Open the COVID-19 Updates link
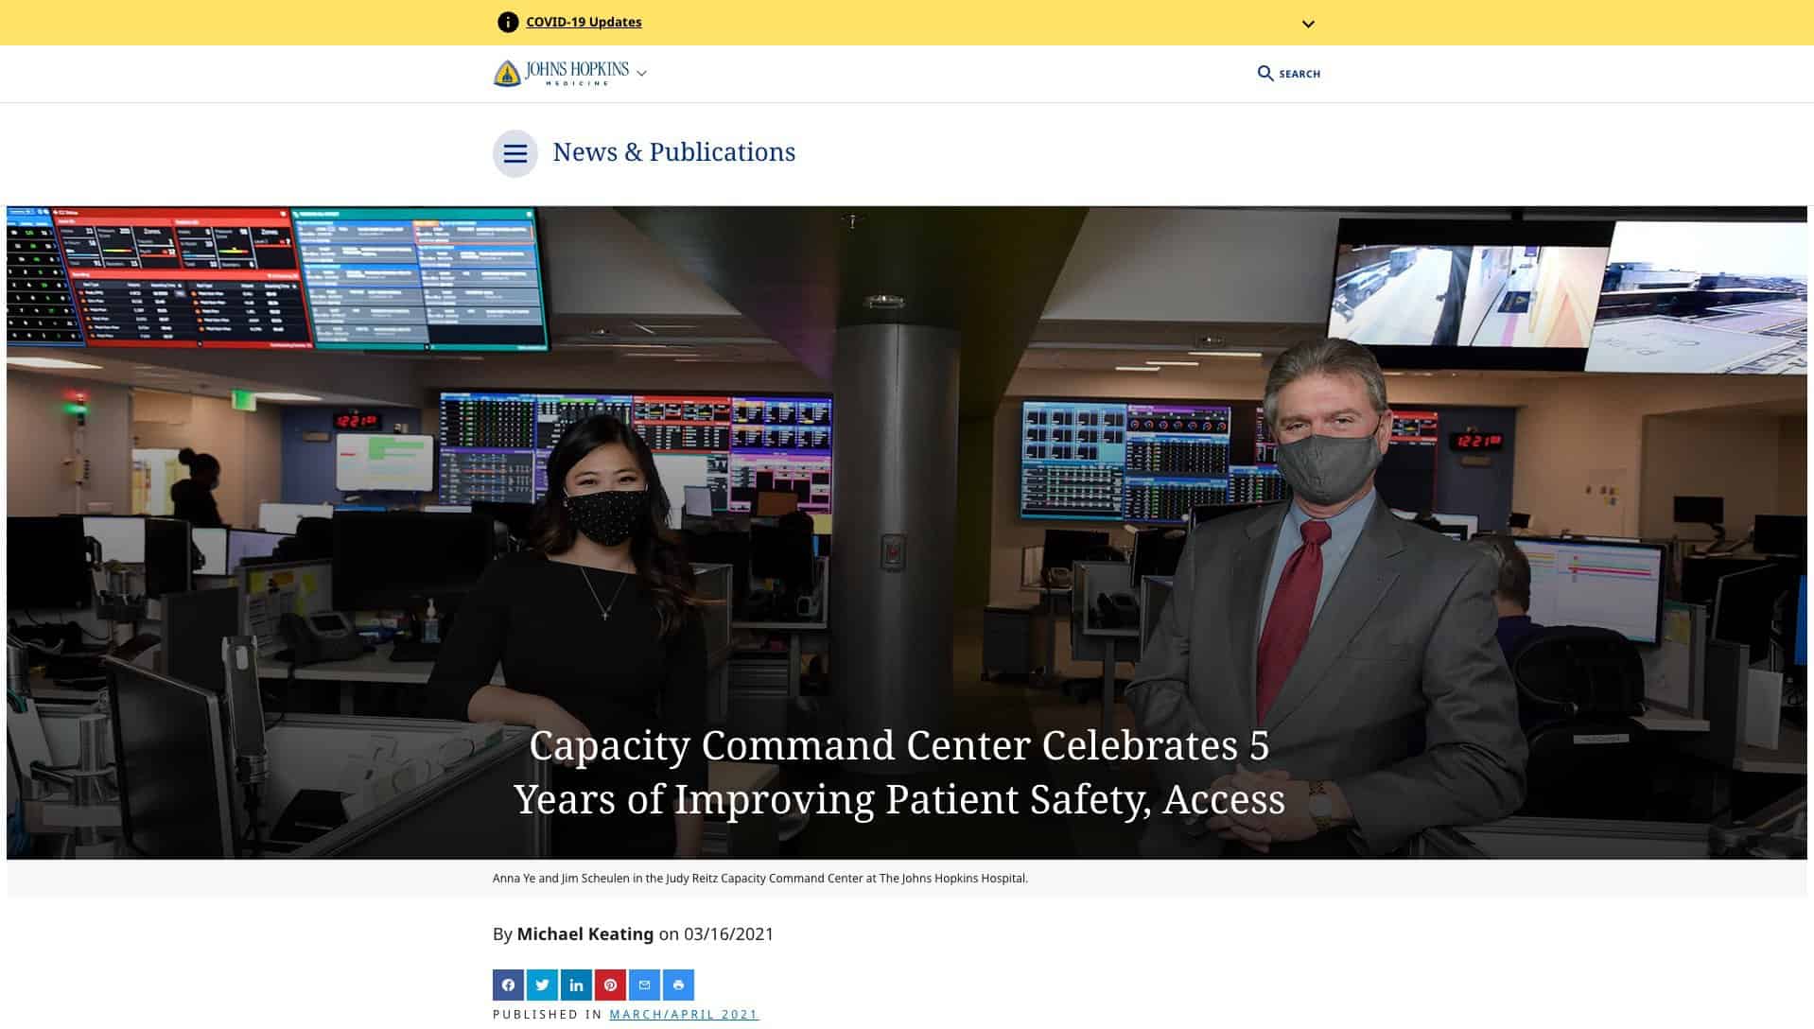Viewport: 1814px width, 1029px height. tap(584, 22)
